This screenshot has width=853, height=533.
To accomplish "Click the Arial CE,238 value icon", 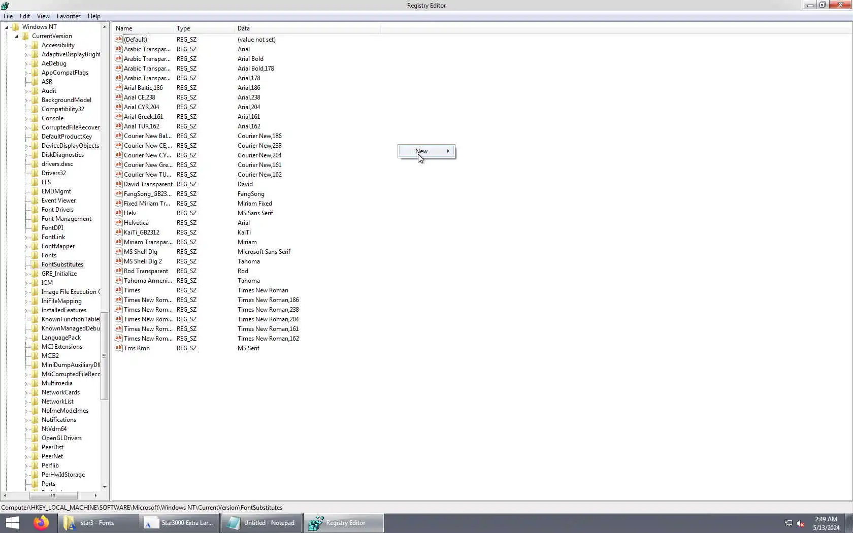I will (x=118, y=97).
